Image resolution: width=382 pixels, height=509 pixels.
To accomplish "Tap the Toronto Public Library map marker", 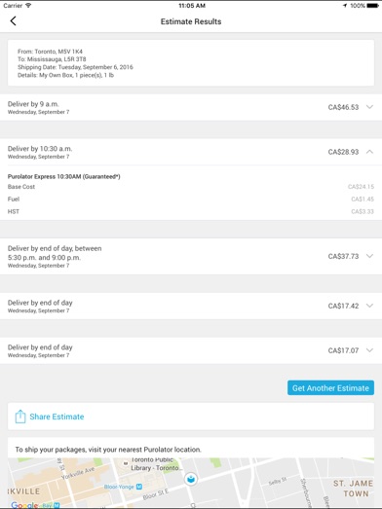I will click(x=125, y=463).
